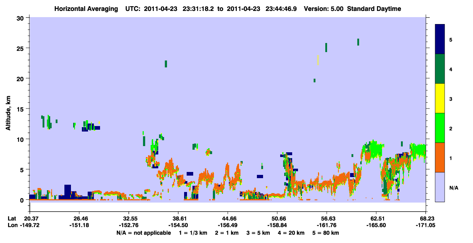Click longitude value '-154.50'
The image size is (473, 243).
coord(178,226)
